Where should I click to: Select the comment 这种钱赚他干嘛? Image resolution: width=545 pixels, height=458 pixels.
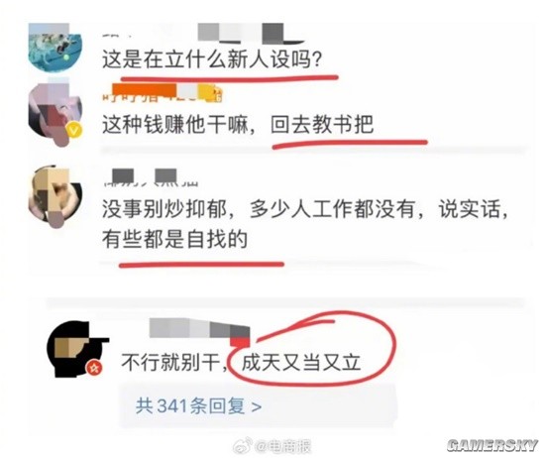coord(175,125)
